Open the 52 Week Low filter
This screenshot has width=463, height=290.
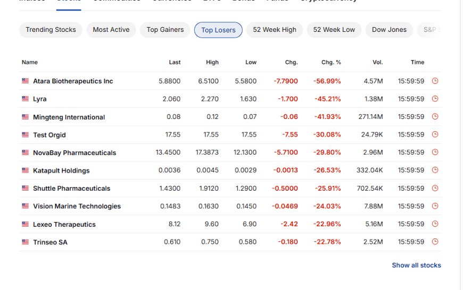[334, 30]
